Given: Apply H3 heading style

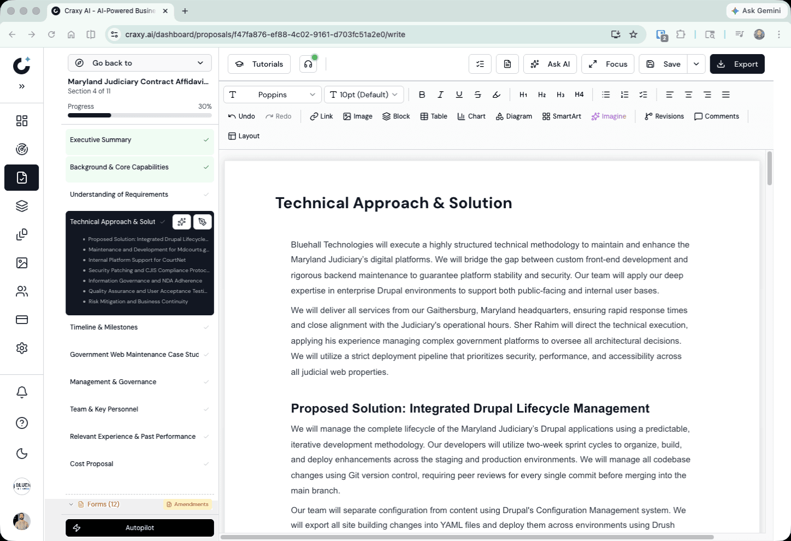Looking at the screenshot, I should (560, 95).
